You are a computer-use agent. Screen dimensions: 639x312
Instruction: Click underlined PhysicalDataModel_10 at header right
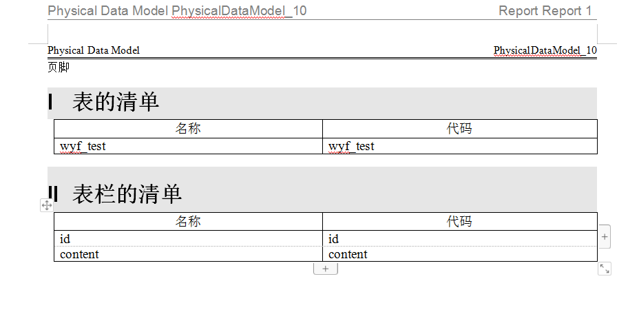click(x=545, y=50)
